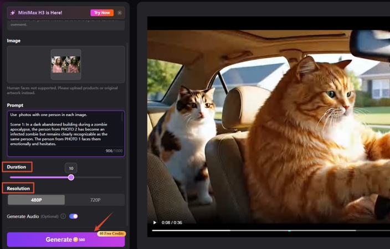Click the Duration label
The height and width of the screenshot is (249, 390).
pyautogui.click(x=17, y=167)
